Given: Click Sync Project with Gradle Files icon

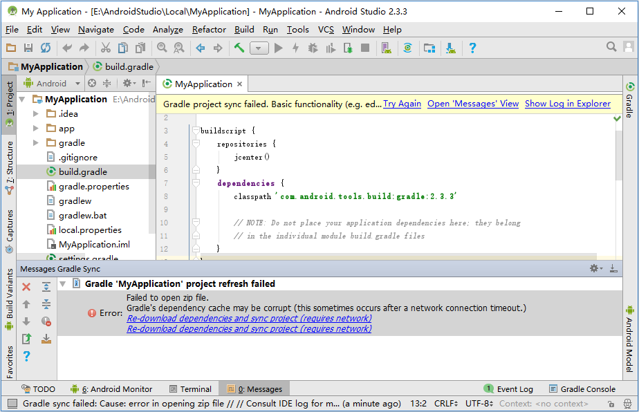Looking at the screenshot, I should click(407, 48).
